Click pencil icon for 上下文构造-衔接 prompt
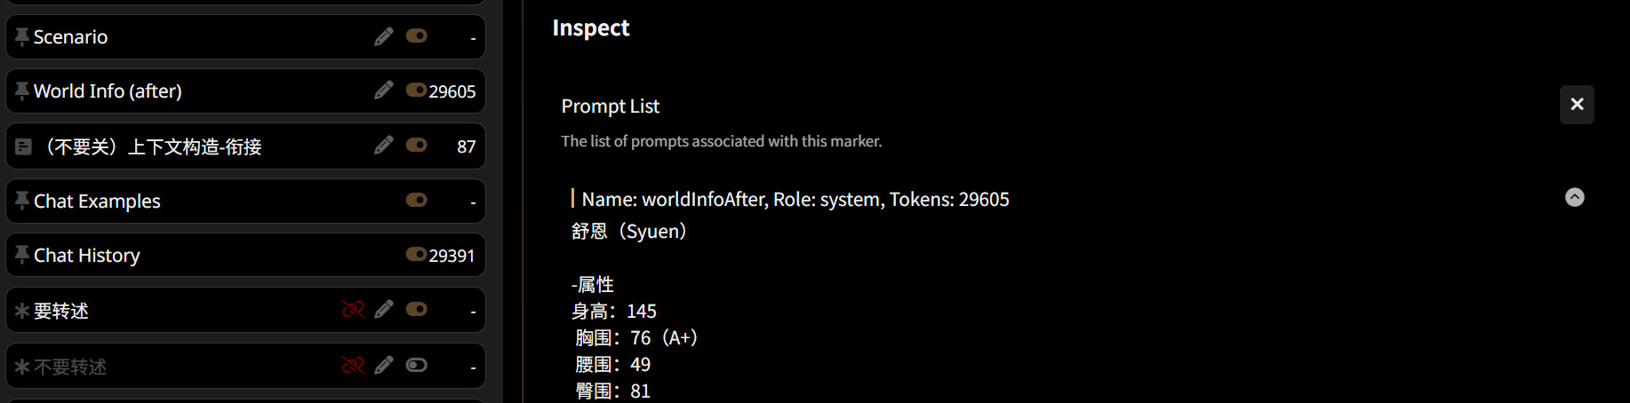This screenshot has height=403, width=1630. pyautogui.click(x=384, y=146)
